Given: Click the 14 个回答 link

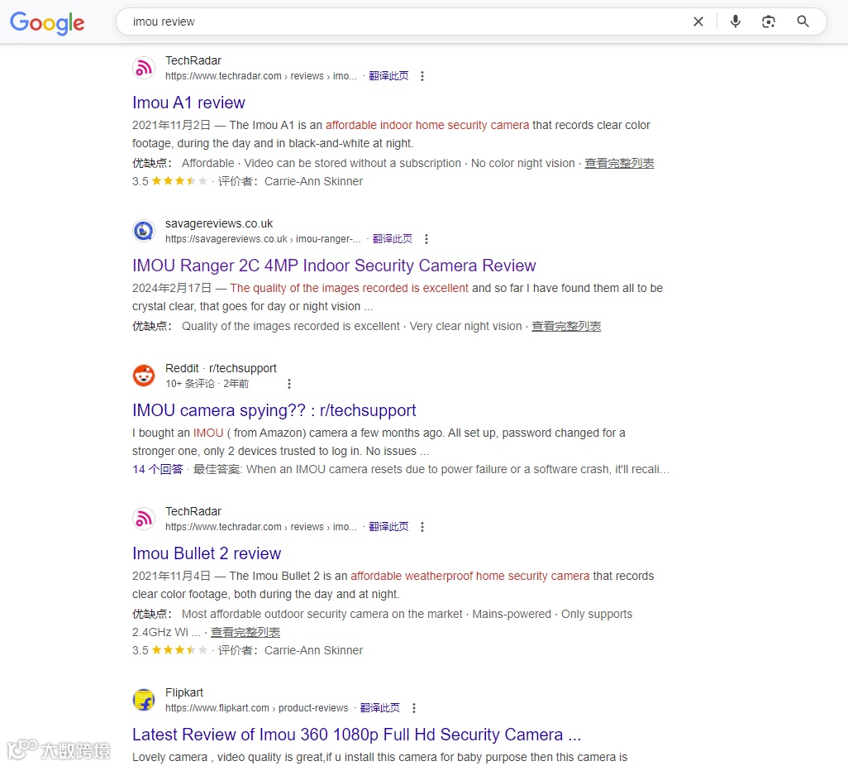Looking at the screenshot, I should 158,469.
